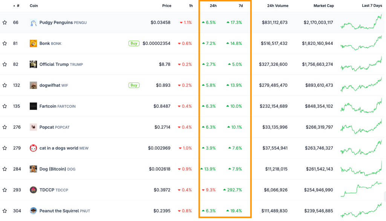Sort by the Price column header
The image size is (386, 221).
click(167, 6)
